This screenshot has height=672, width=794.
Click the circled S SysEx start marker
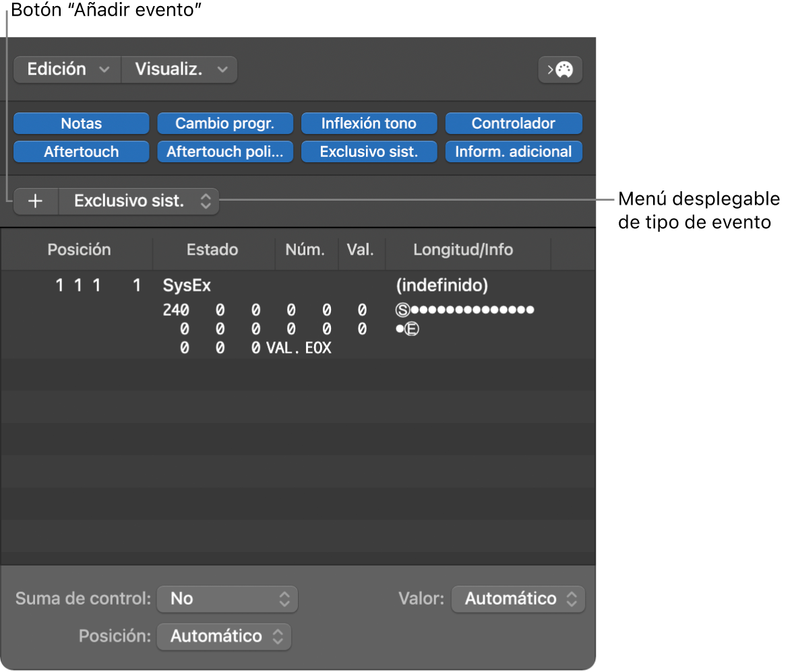click(x=402, y=310)
